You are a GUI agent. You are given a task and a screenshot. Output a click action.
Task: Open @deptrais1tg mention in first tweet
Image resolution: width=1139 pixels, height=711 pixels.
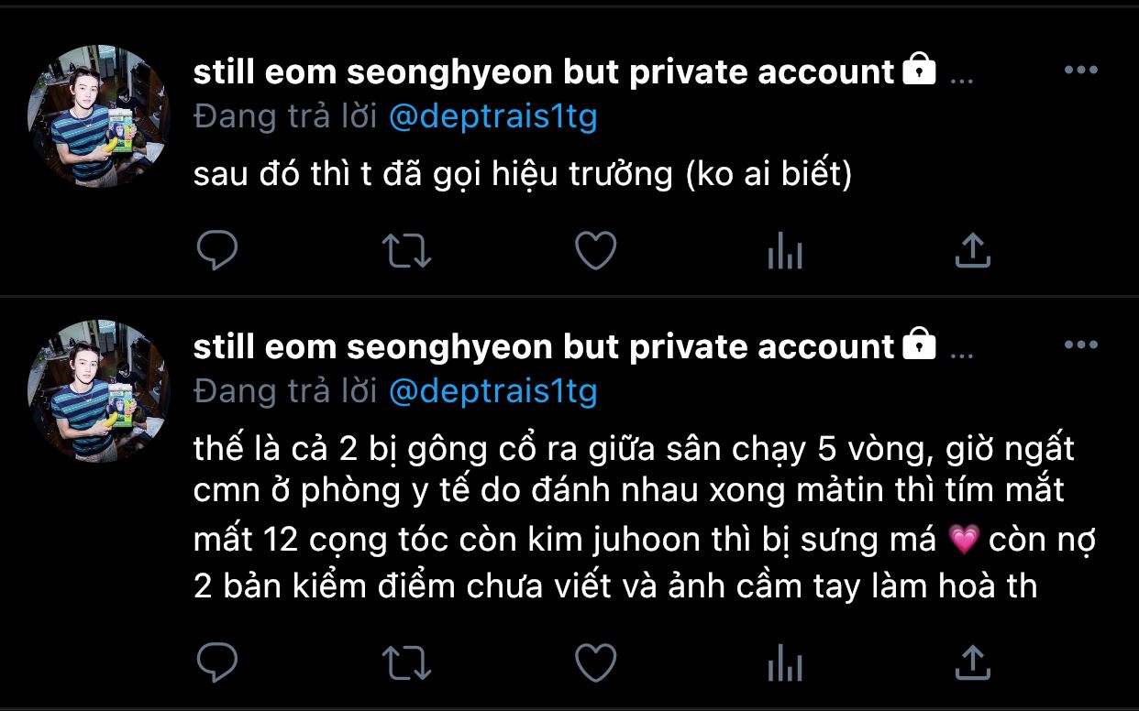(493, 117)
